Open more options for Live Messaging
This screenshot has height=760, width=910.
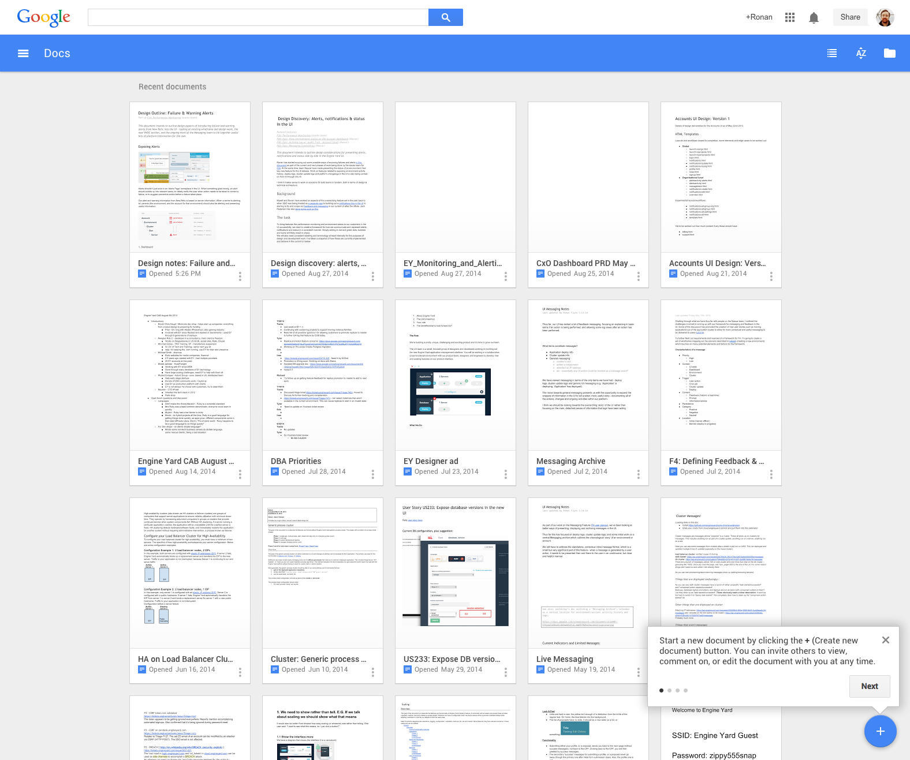click(639, 672)
